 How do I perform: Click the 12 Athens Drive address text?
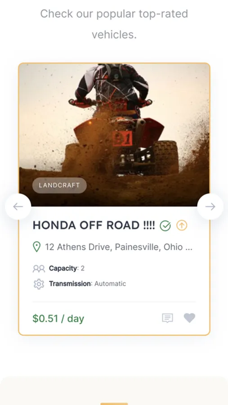click(119, 247)
